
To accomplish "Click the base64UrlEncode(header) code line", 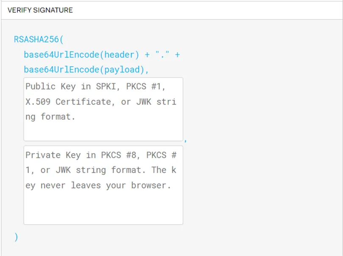I will (81, 55).
